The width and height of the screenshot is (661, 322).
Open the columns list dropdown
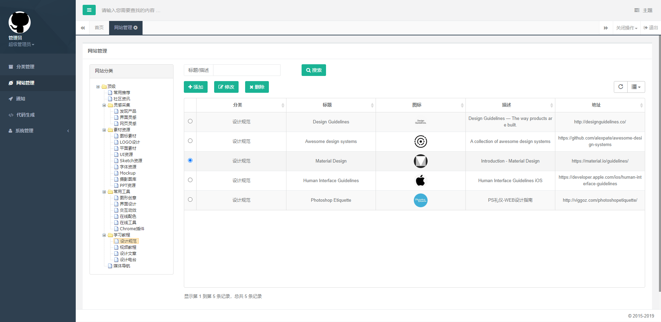point(636,87)
